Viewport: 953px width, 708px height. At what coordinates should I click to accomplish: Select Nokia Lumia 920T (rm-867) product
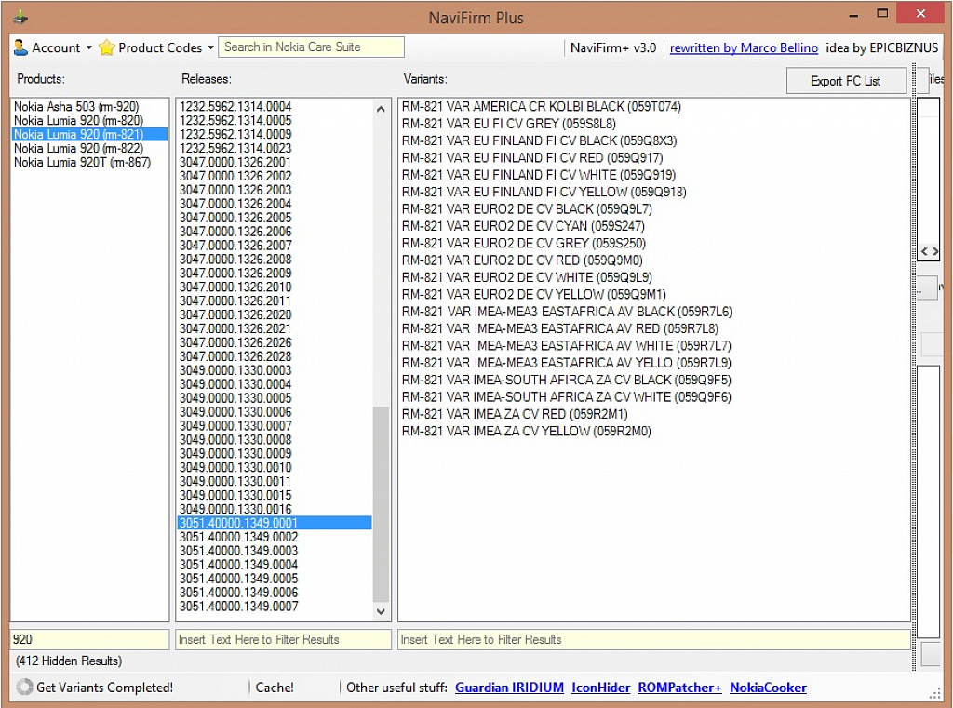[89, 162]
